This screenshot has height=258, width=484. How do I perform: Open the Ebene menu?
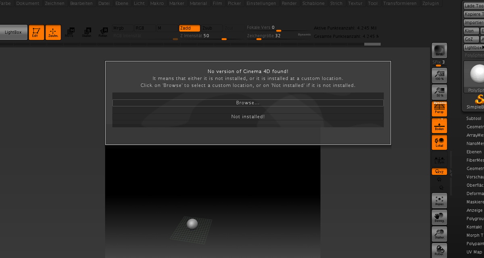122,3
